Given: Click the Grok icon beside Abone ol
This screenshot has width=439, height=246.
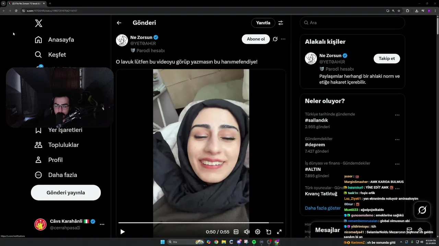Looking at the screenshot, I should [275, 39].
